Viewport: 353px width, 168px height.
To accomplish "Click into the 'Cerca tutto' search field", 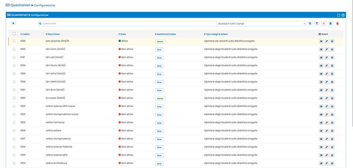I will (x=127, y=24).
